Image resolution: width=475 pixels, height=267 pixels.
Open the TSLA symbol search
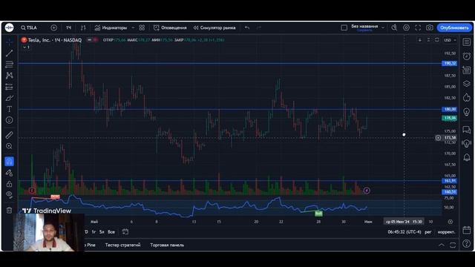point(29,27)
